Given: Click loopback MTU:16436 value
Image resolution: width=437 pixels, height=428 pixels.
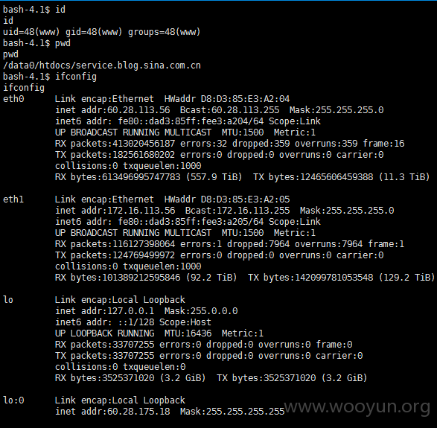Looking at the screenshot, I should [x=188, y=333].
